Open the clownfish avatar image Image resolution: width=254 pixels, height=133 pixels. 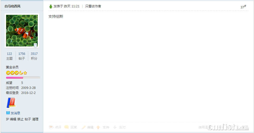[22, 31]
